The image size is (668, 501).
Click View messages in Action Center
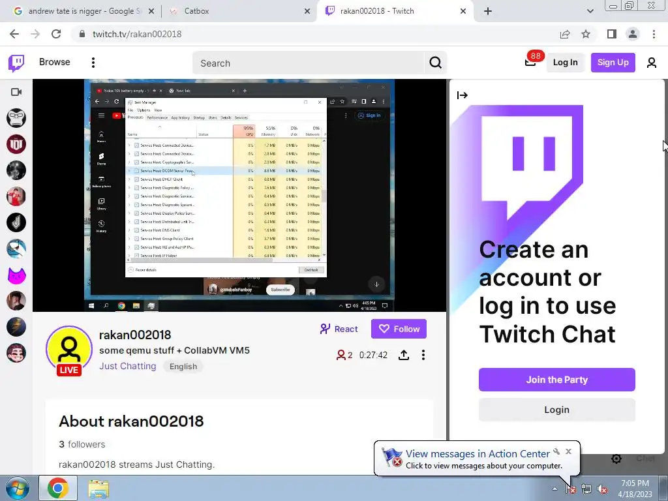(478, 454)
